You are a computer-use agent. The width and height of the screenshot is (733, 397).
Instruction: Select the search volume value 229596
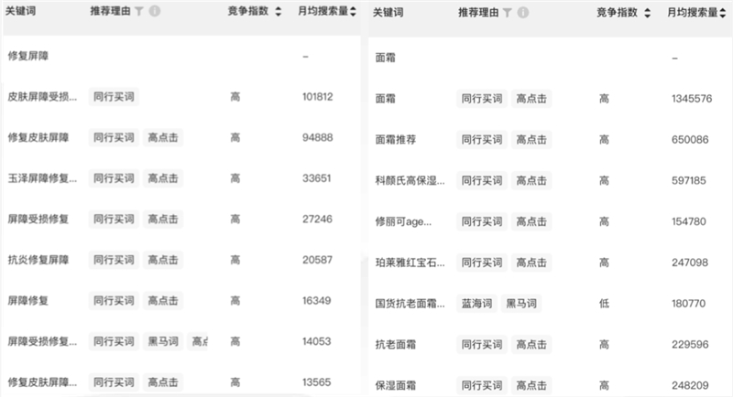[690, 344]
